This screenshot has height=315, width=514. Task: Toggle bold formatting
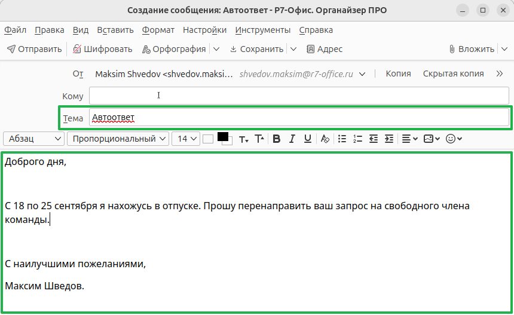(276, 139)
